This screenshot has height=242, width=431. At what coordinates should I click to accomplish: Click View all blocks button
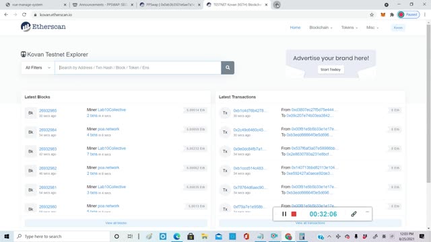[116, 223]
